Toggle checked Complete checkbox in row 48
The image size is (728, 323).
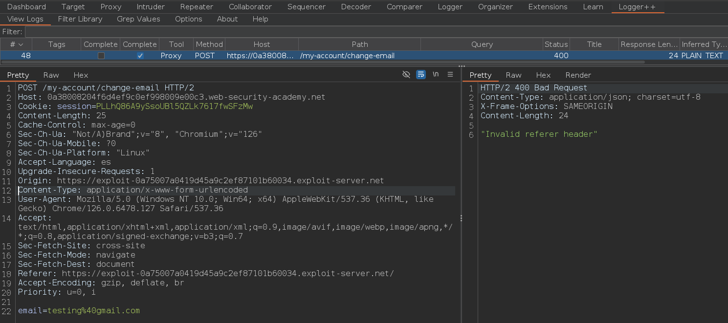coord(140,56)
